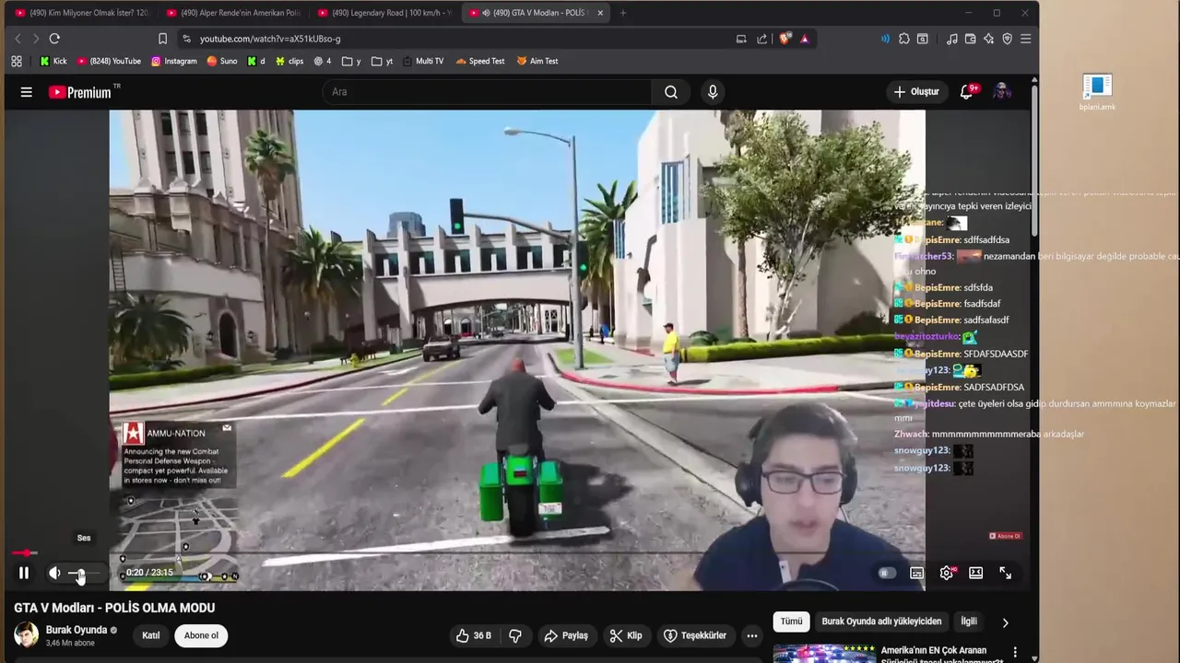Click the youtube.com address bar URL
This screenshot has height=663, width=1180.
[x=270, y=39]
